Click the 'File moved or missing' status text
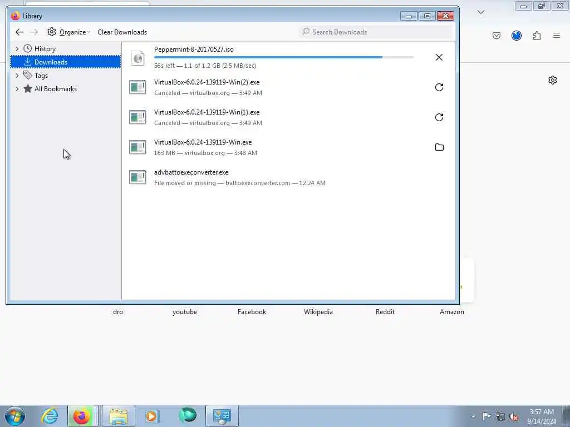 (185, 183)
